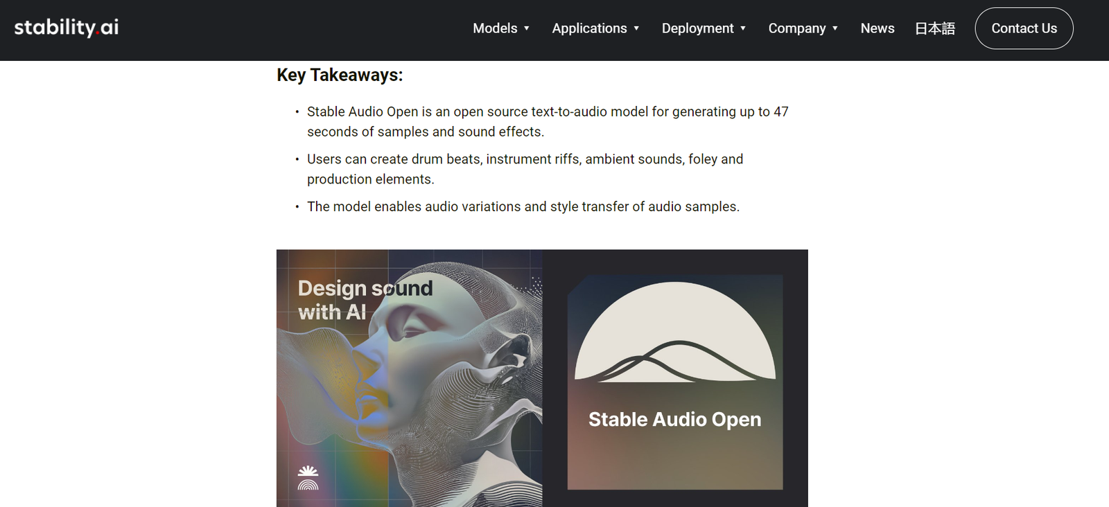Open the Models dropdown menu

pos(501,28)
